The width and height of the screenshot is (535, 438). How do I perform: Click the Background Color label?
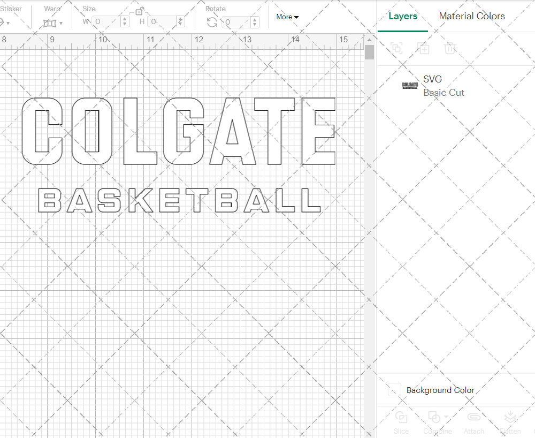(440, 390)
